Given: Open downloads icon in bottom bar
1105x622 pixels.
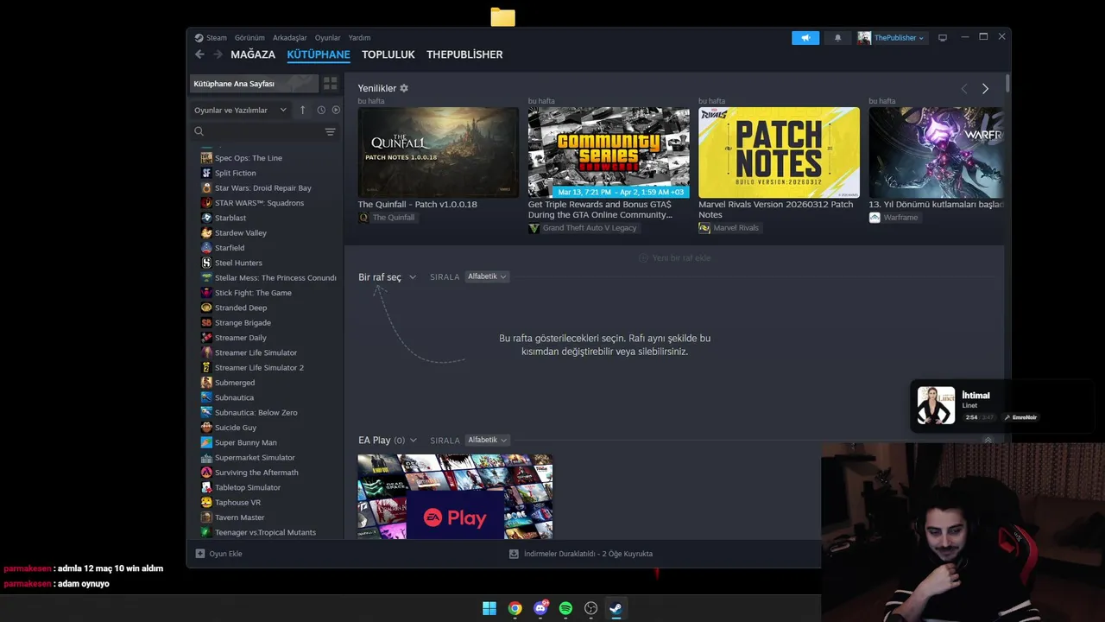Looking at the screenshot, I should click(514, 554).
